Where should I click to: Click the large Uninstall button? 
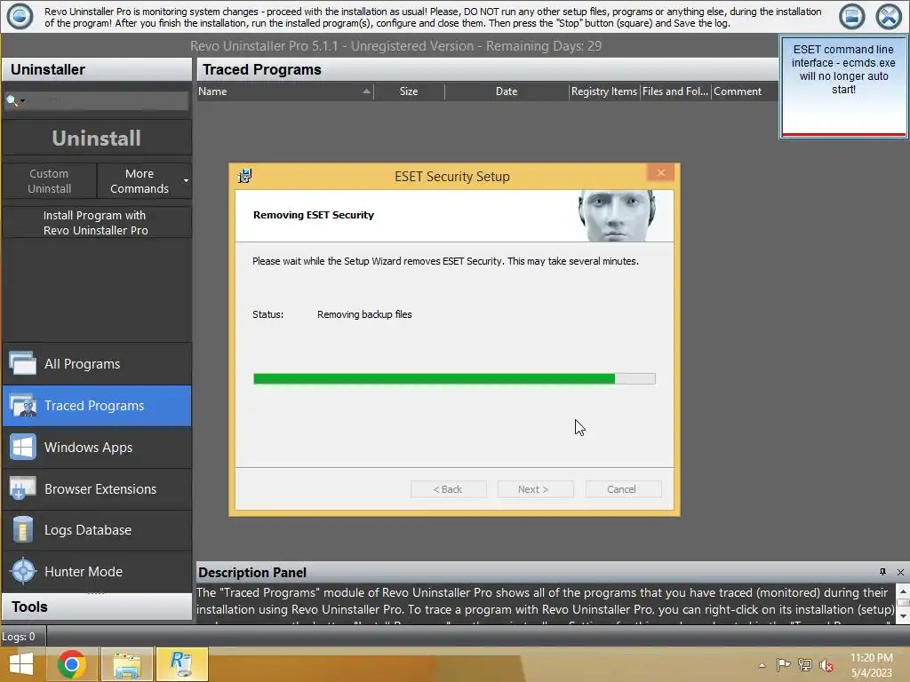point(96,138)
